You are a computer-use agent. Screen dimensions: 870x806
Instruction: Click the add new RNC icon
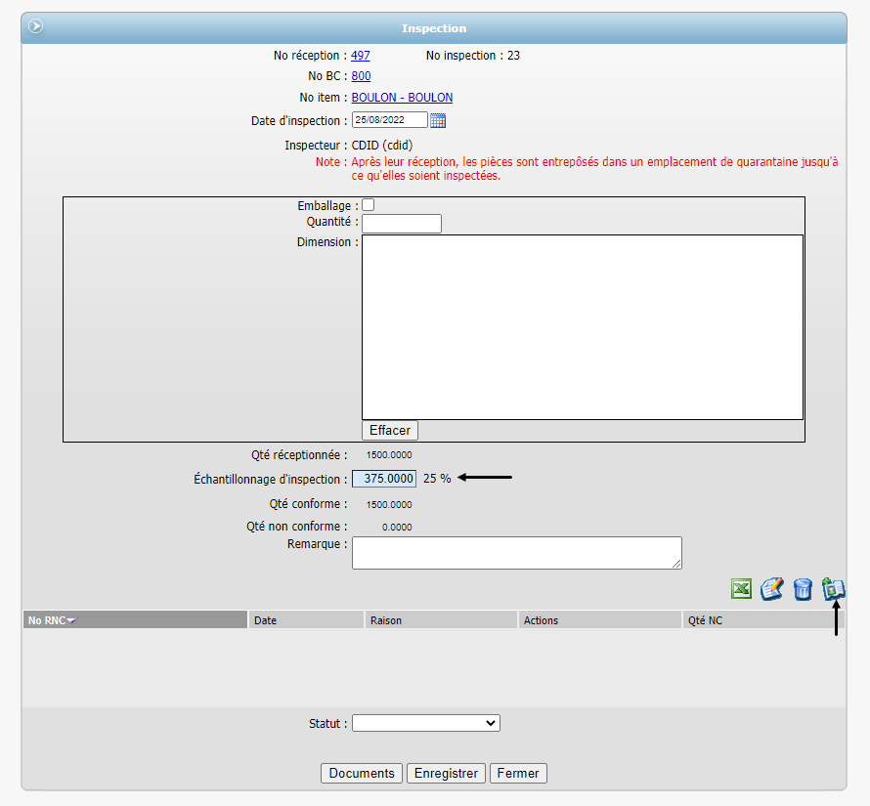(x=833, y=588)
